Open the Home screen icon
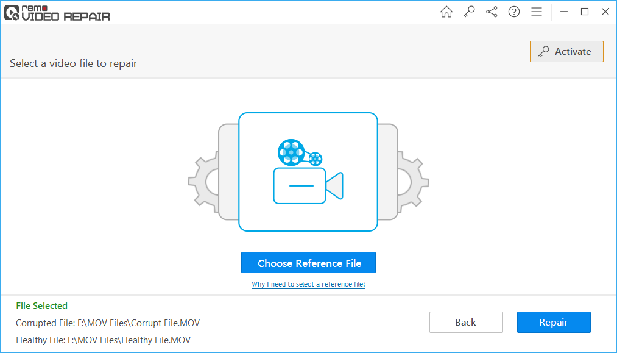Screen dimensions: 617x353 tap(446, 12)
